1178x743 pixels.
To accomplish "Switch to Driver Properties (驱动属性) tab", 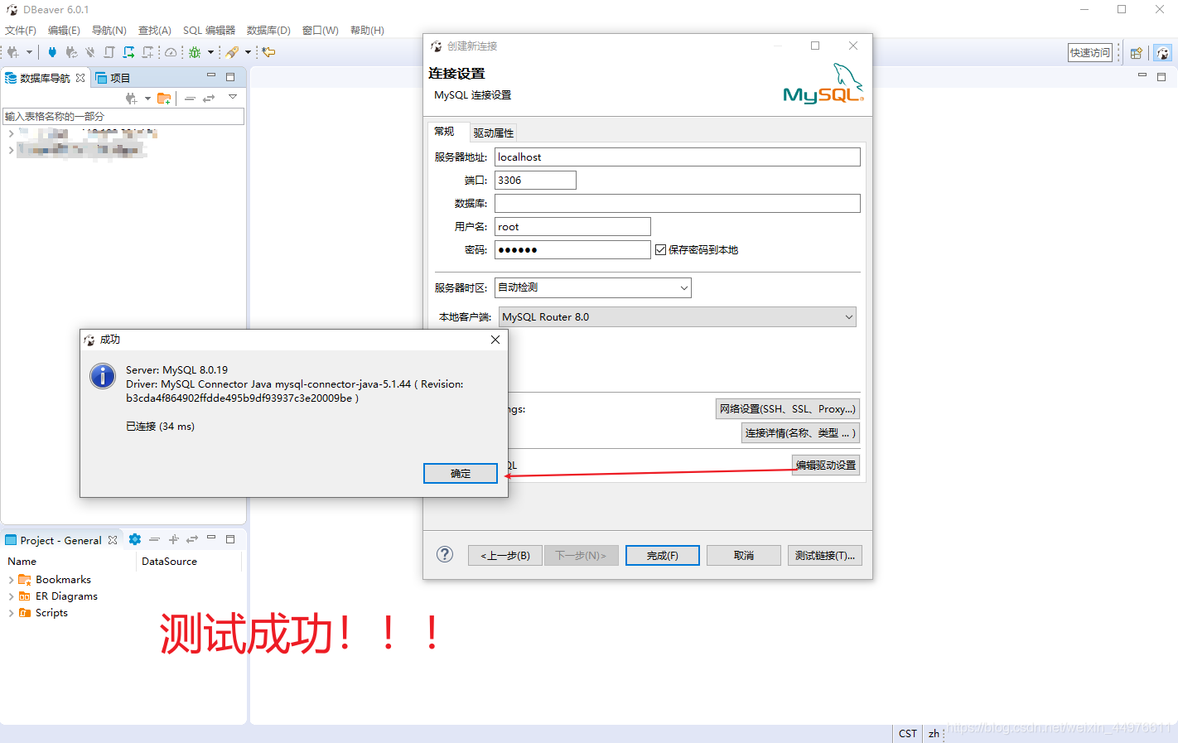I will (x=494, y=133).
